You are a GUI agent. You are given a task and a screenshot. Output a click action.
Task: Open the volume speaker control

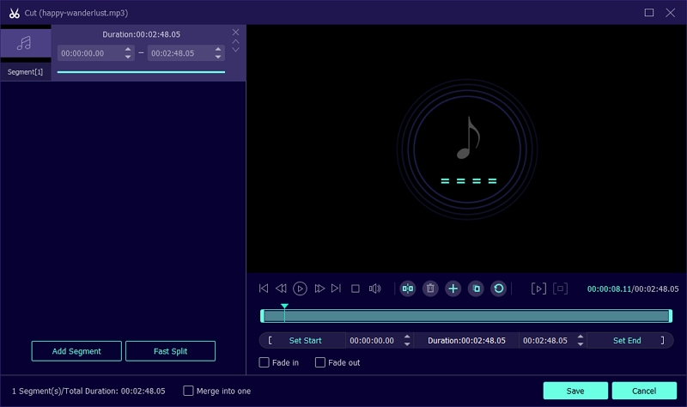tap(374, 289)
